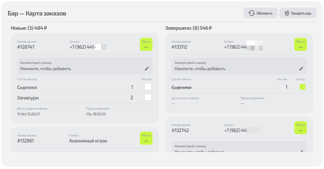Toggle green status box for completed Сырники
324x169 pixels.
point(302,87)
